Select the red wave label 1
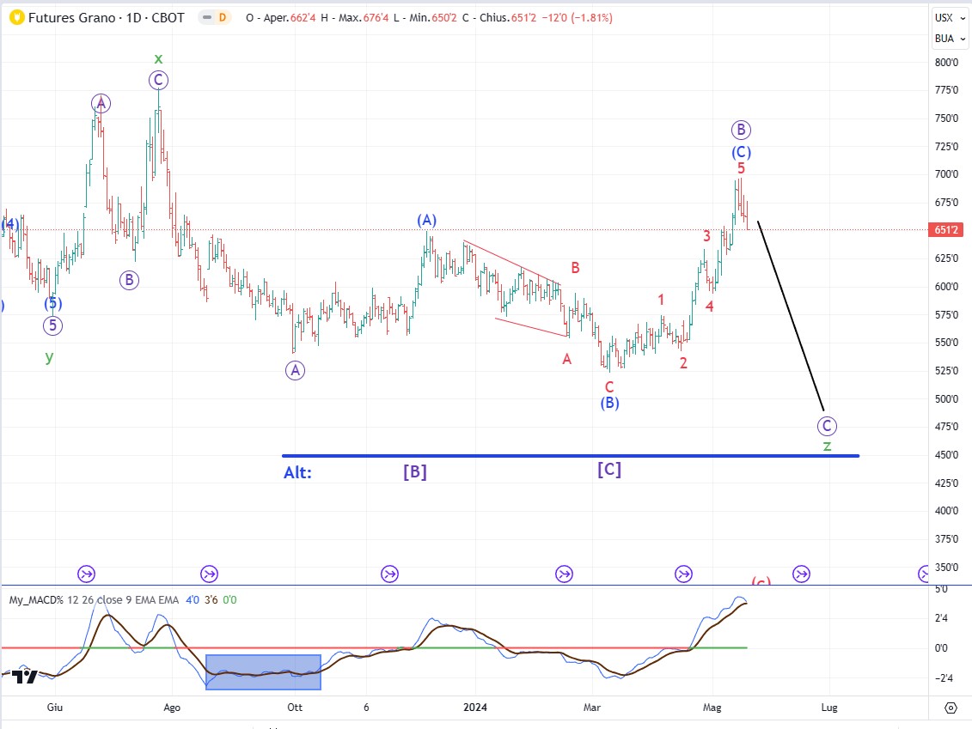This screenshot has height=729, width=972. coord(661,300)
